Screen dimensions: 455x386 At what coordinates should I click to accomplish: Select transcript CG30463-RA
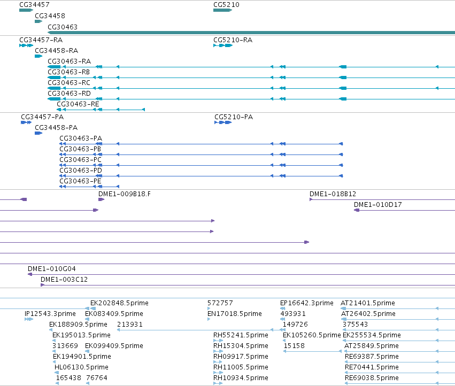pyautogui.click(x=251, y=67)
